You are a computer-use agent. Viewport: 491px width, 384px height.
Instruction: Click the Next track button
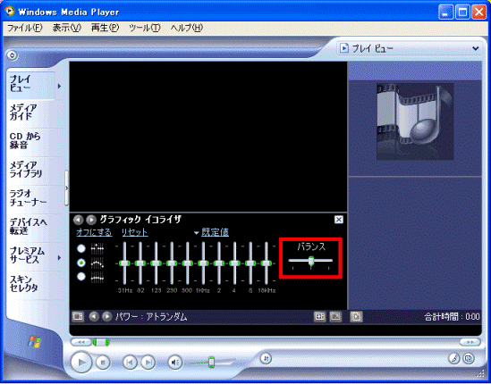[148, 363]
